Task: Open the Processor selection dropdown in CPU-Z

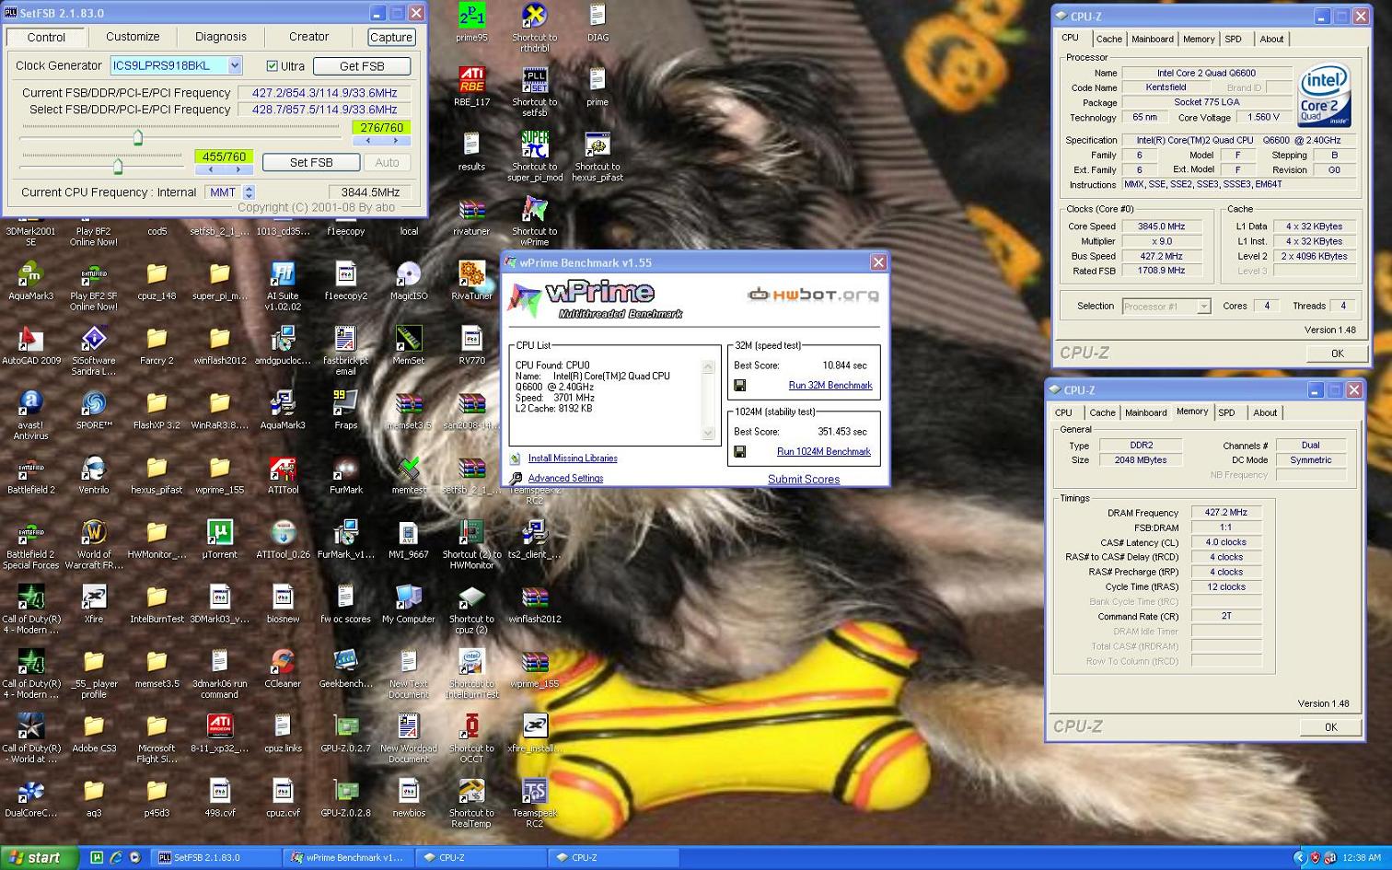Action: 1203,307
